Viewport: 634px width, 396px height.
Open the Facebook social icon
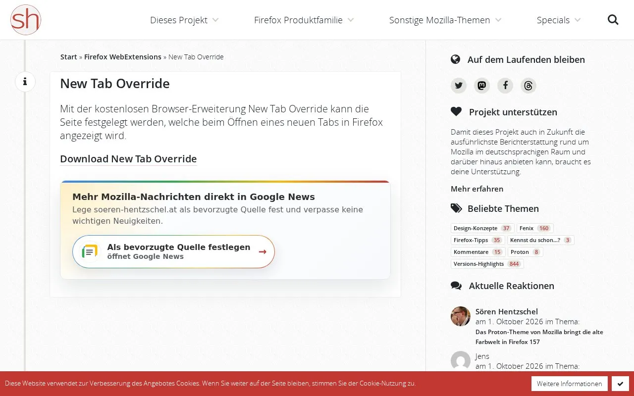505,86
